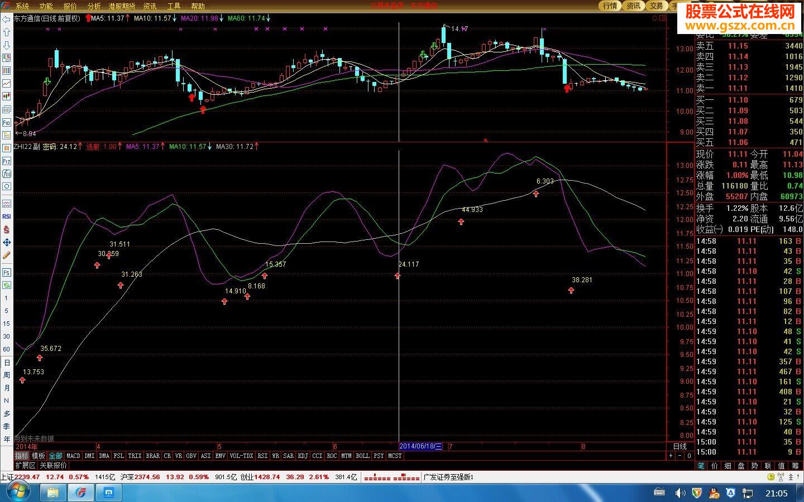This screenshot has width=804, height=502.
Task: Open the 模板 template selector
Action: point(38,456)
